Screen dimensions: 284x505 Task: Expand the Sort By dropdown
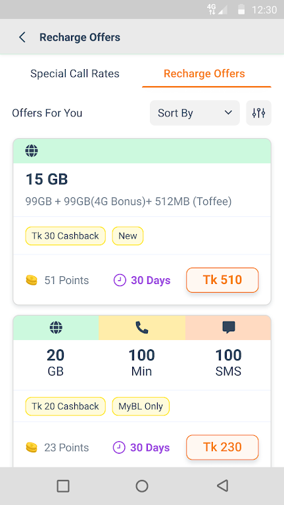(195, 112)
